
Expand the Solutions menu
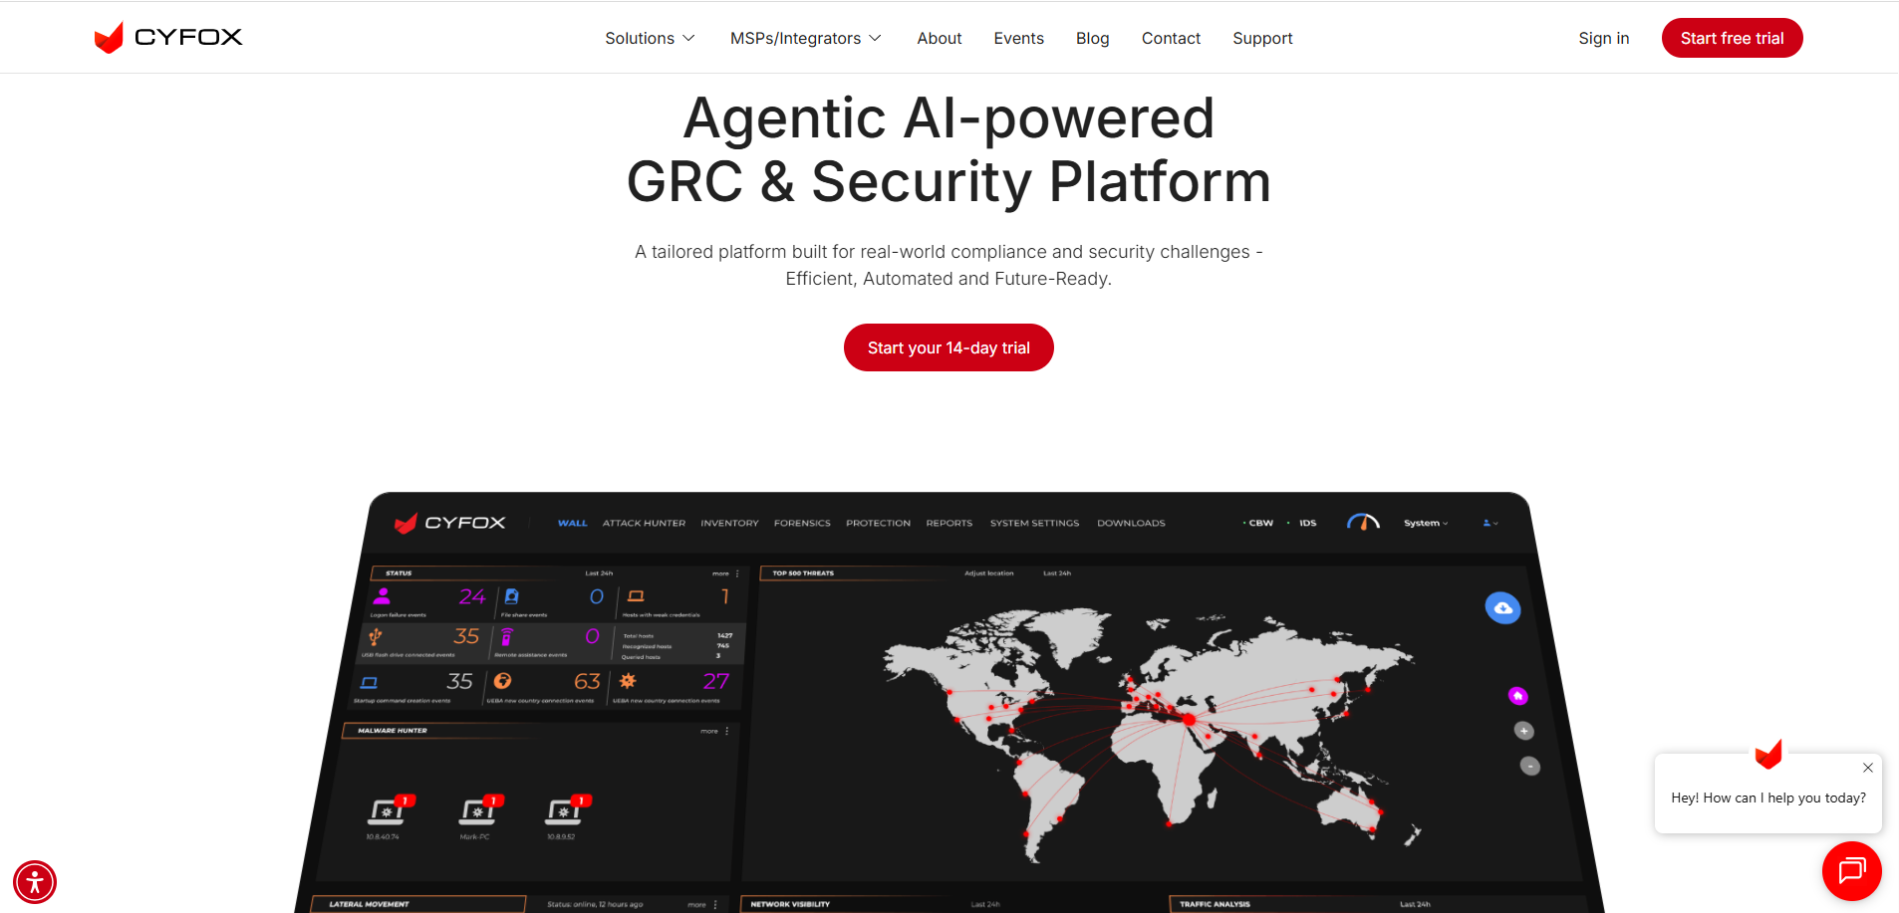click(x=650, y=38)
